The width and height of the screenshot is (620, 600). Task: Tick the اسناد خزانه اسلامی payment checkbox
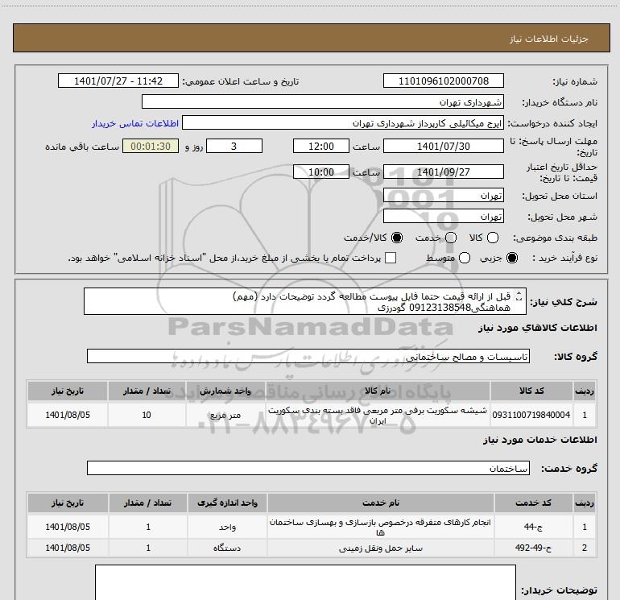pyautogui.click(x=391, y=258)
